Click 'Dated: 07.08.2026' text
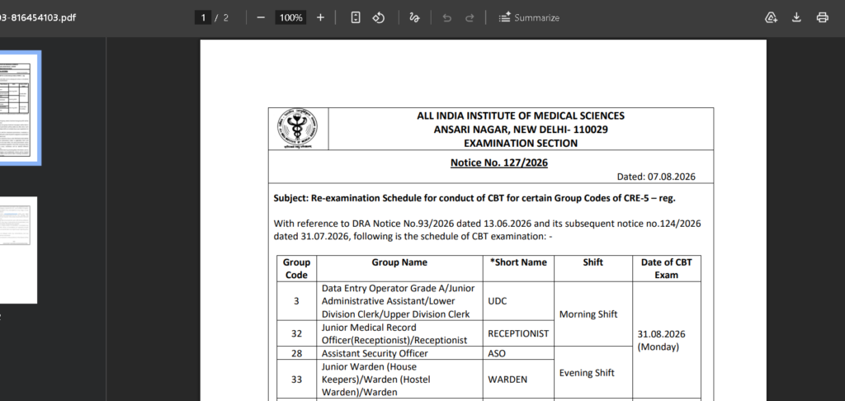This screenshot has height=401, width=845. (x=656, y=177)
